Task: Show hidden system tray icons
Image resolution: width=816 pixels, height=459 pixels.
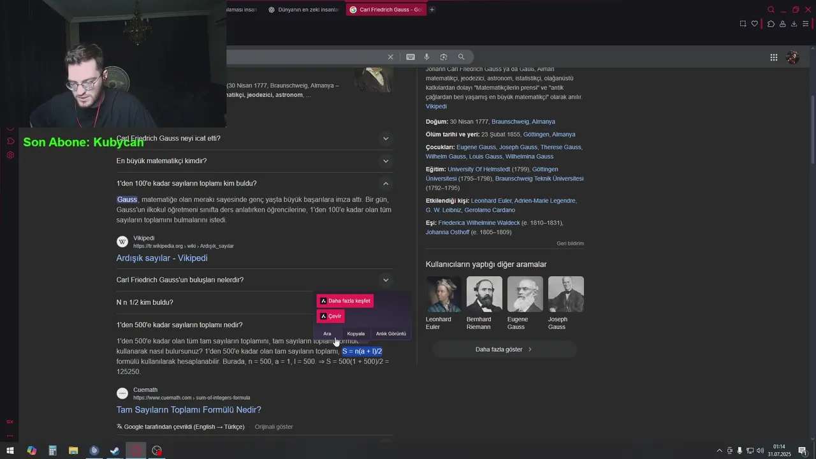Action: 720,451
